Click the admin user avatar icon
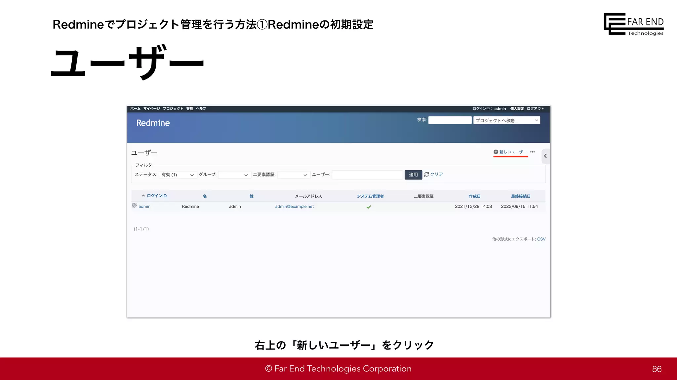The width and height of the screenshot is (677, 380). coord(134,206)
